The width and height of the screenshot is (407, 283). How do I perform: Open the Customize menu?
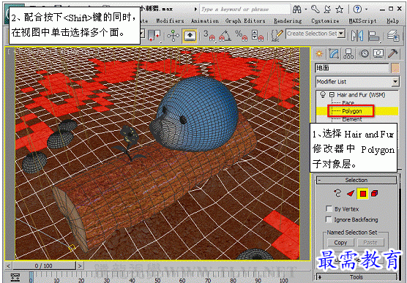tap(325, 20)
